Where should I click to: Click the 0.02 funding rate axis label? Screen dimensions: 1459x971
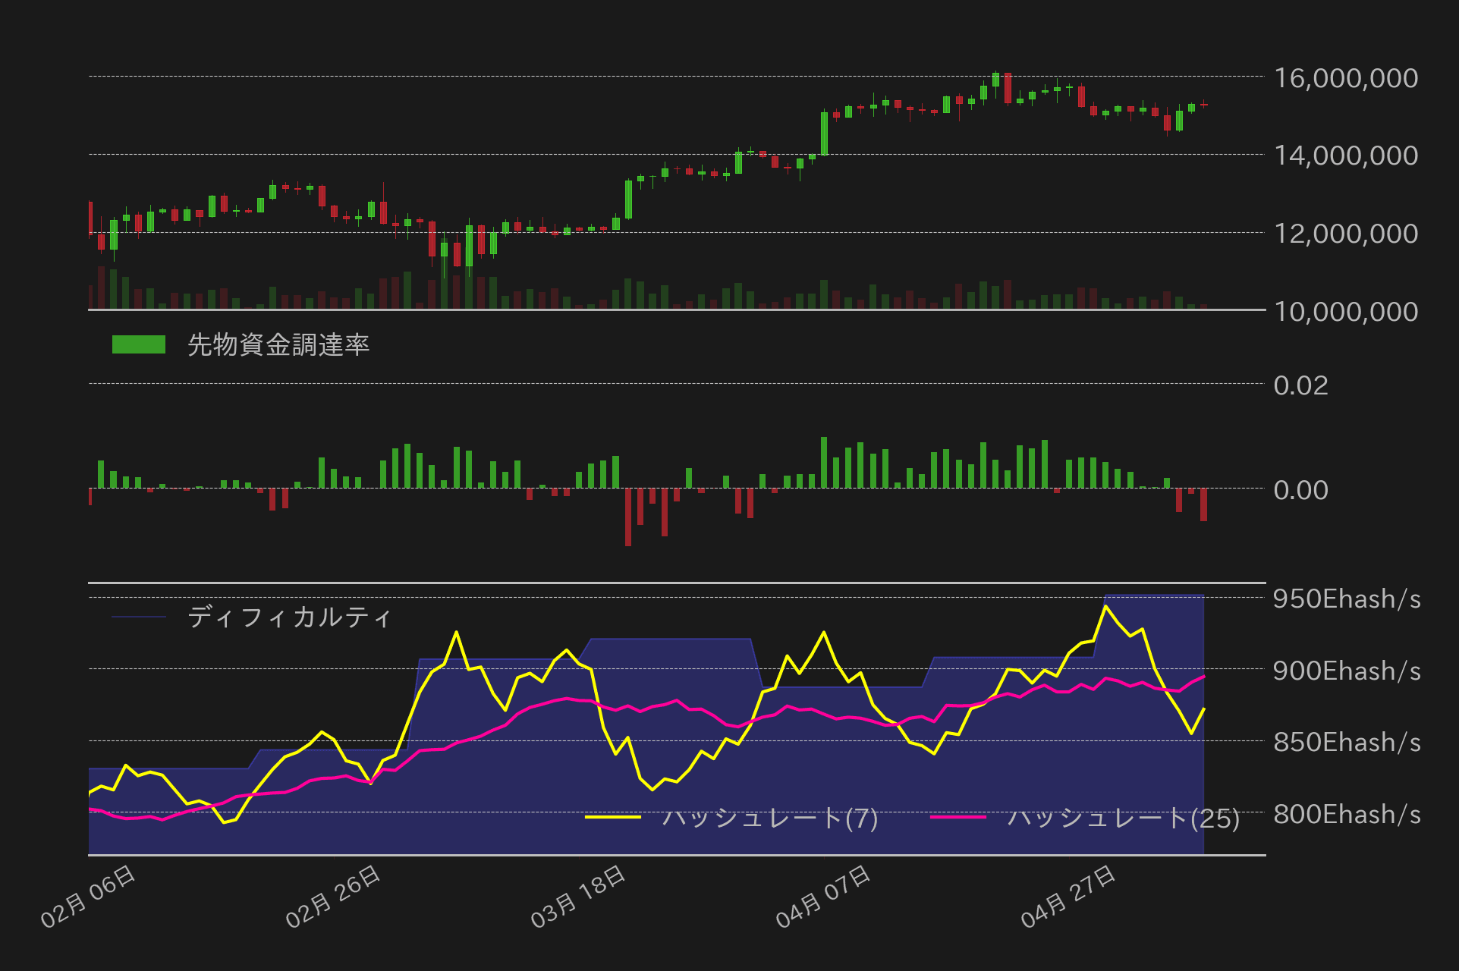1300,385
